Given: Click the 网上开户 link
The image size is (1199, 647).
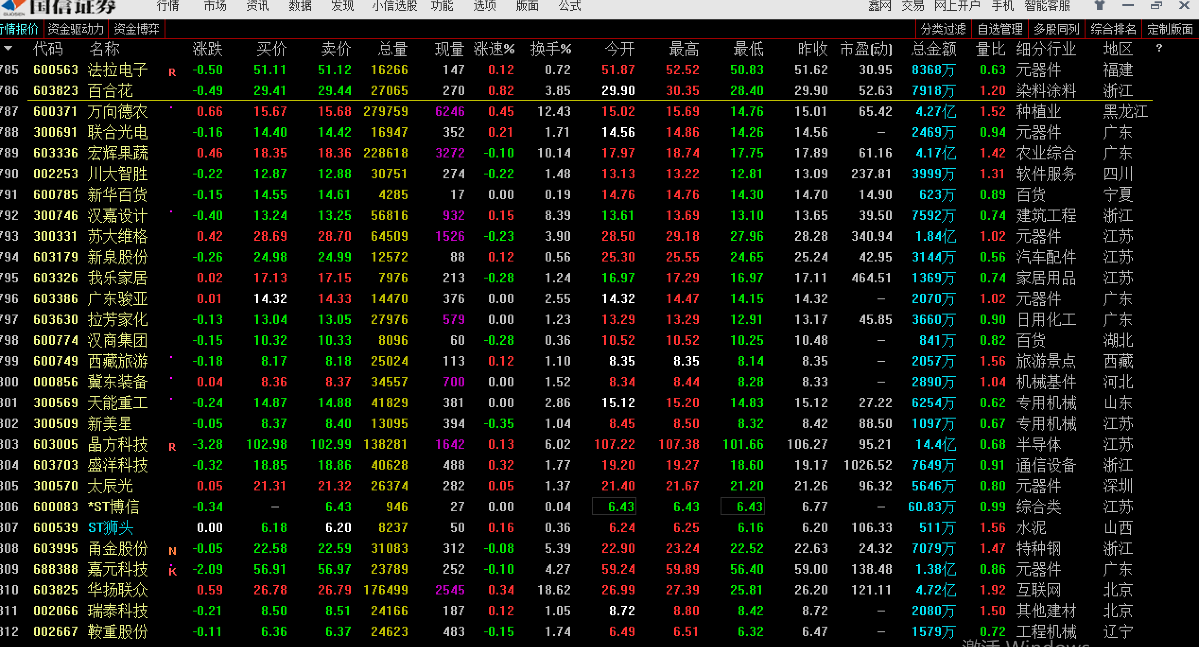Looking at the screenshot, I should click(957, 6).
